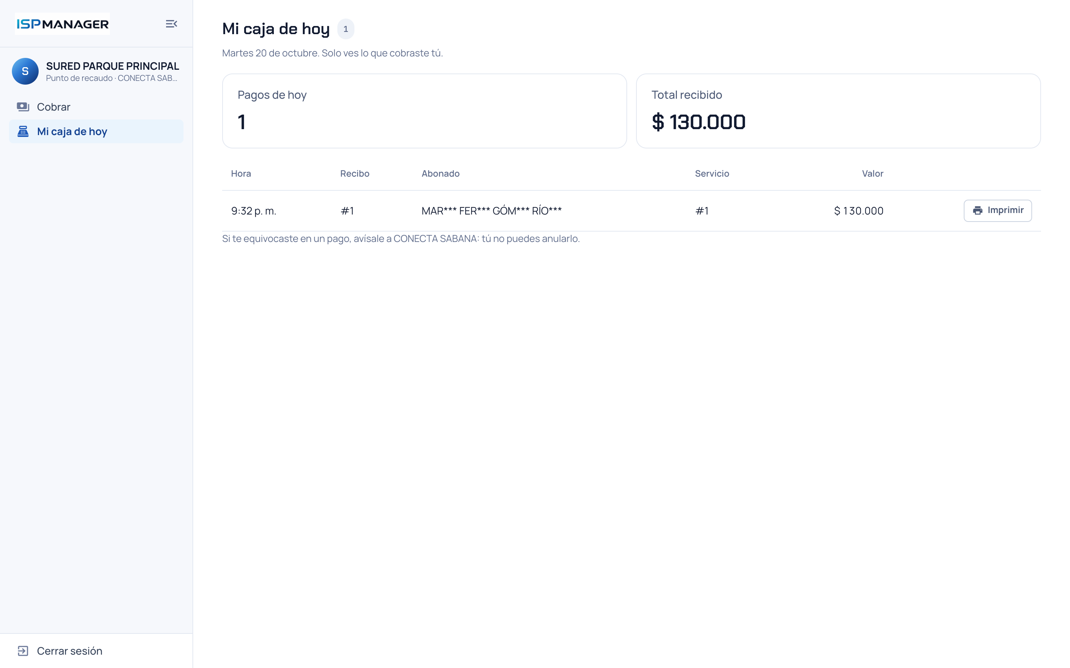Viewport: 1070px width, 668px height.
Task: Click the Pagos de hoy card
Action: 424,111
